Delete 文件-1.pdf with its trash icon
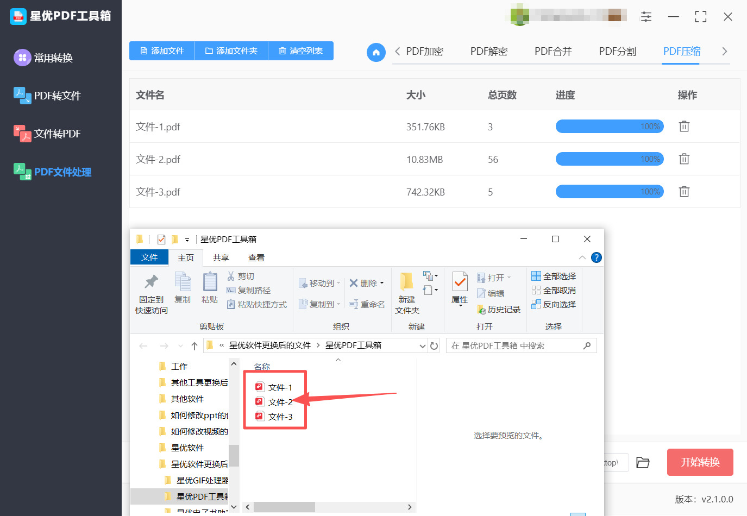Image resolution: width=747 pixels, height=516 pixels. point(684,127)
